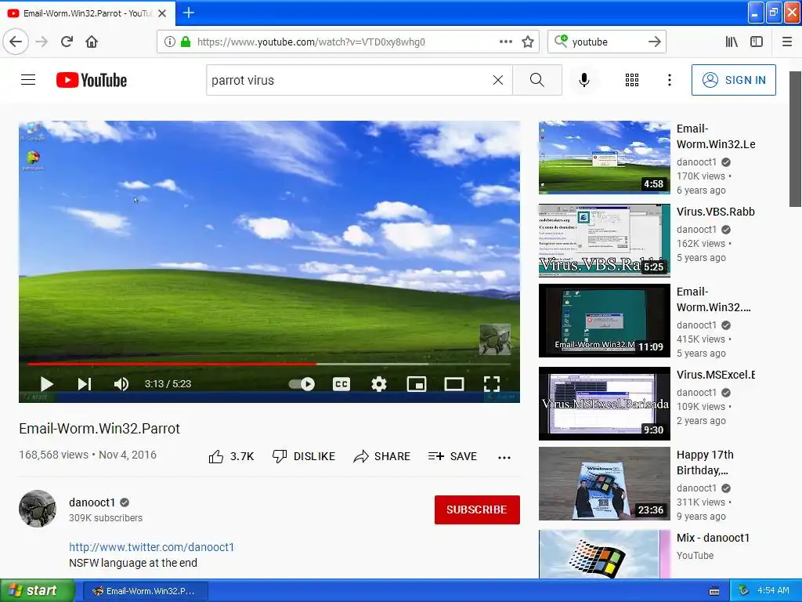Open the twitter.com/danooct1 link
The width and height of the screenshot is (802, 602).
click(151, 547)
